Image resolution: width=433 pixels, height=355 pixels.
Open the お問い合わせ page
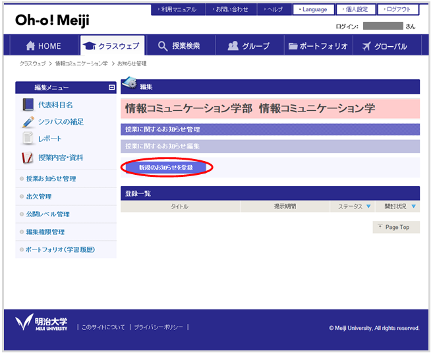pos(231,9)
